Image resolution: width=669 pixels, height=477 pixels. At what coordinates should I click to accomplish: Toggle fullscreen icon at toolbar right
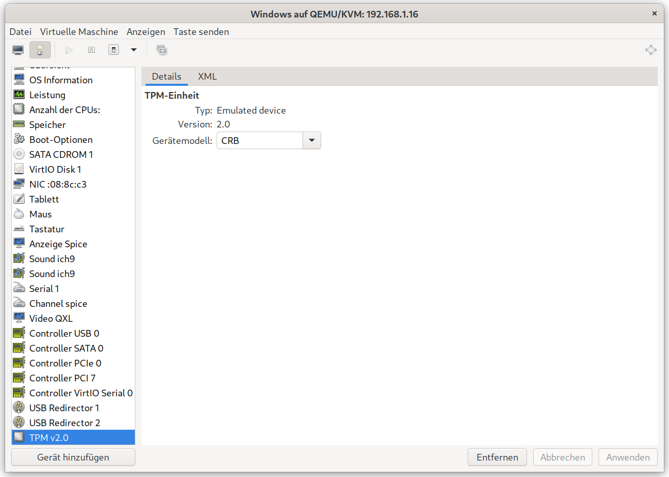pyautogui.click(x=650, y=50)
